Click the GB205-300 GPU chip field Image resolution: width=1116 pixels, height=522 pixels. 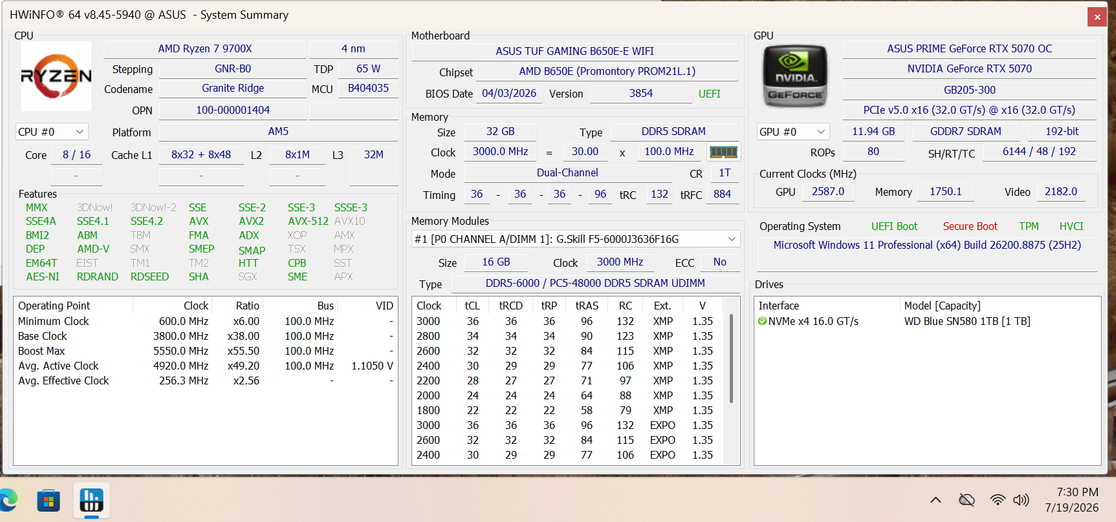click(969, 90)
